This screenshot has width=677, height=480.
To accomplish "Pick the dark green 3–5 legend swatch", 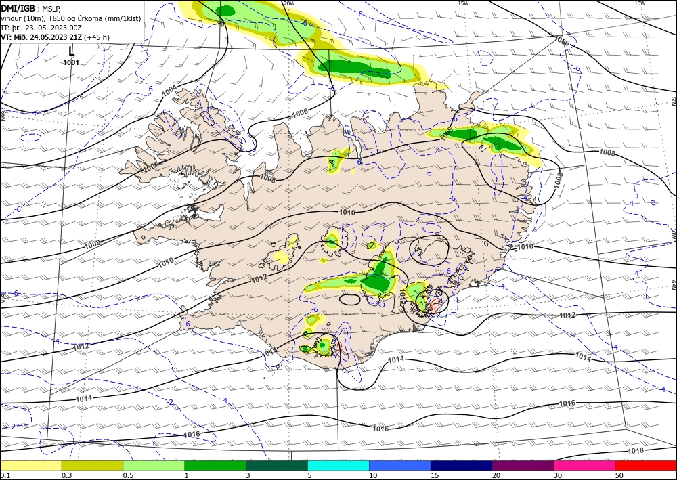I will [277, 465].
